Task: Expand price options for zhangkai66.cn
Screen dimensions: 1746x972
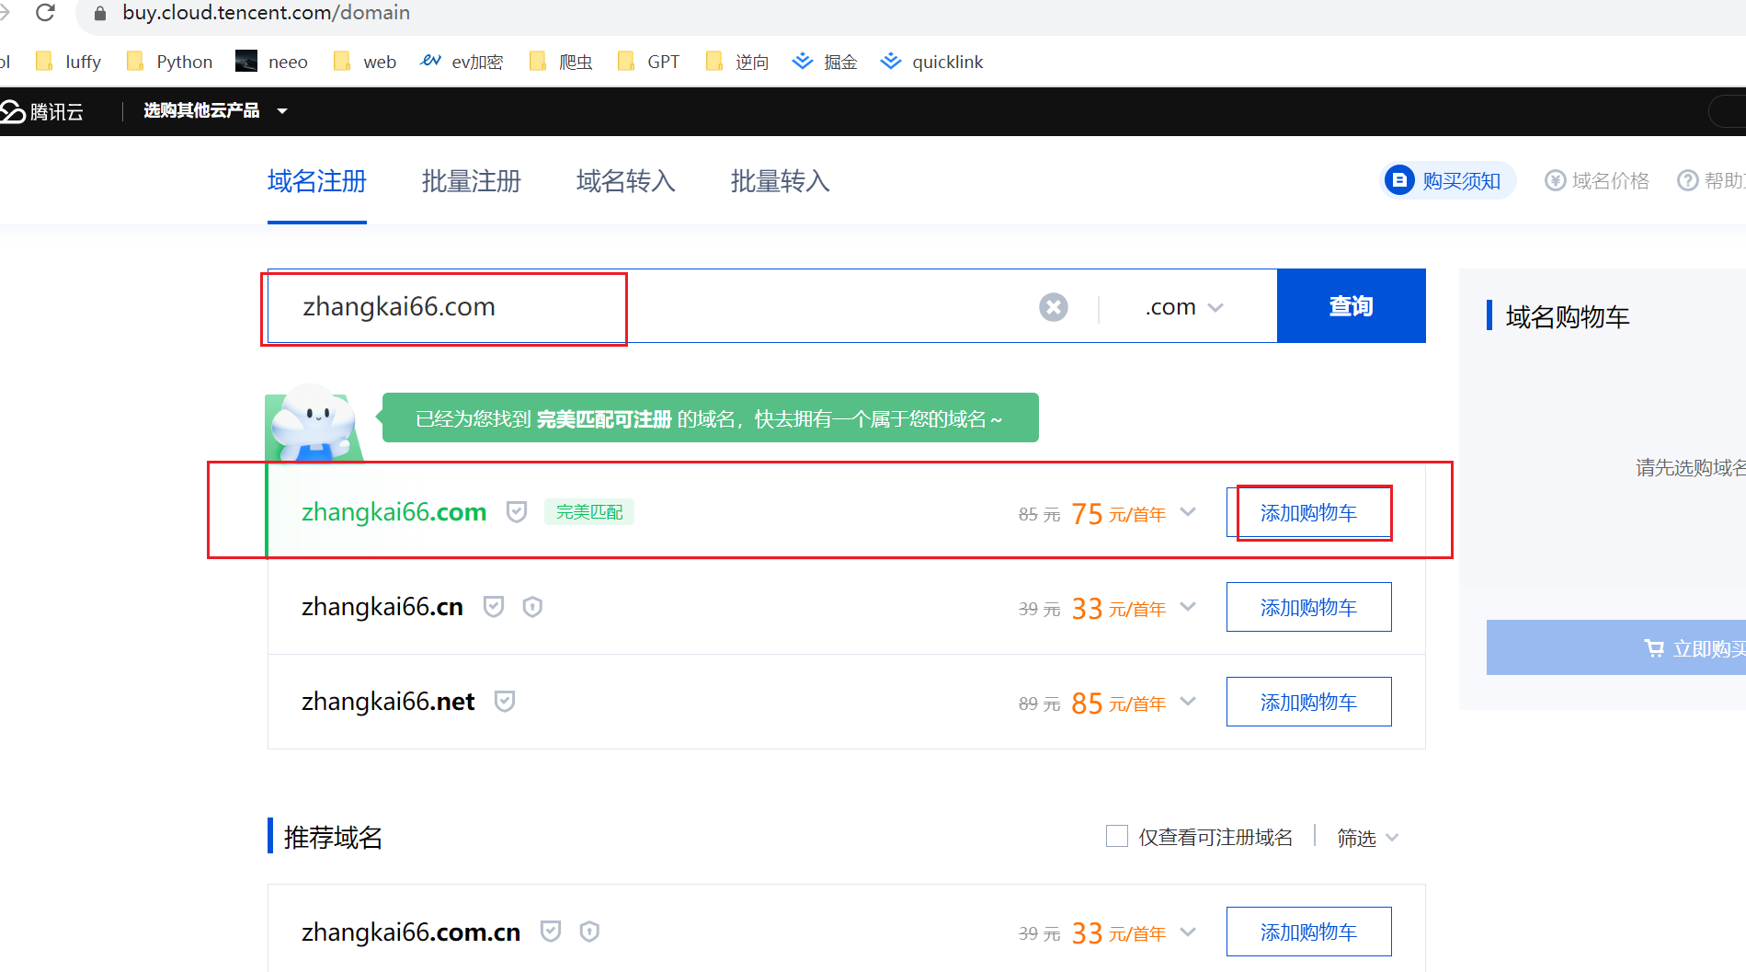Action: 1188,607
